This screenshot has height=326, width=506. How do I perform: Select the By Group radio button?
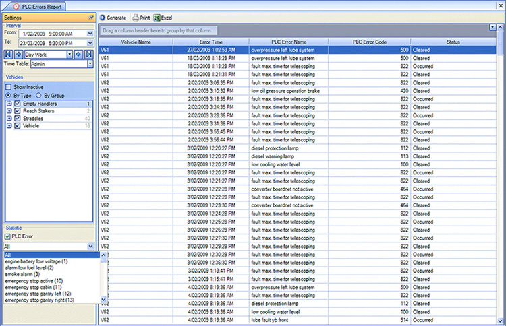pos(38,96)
